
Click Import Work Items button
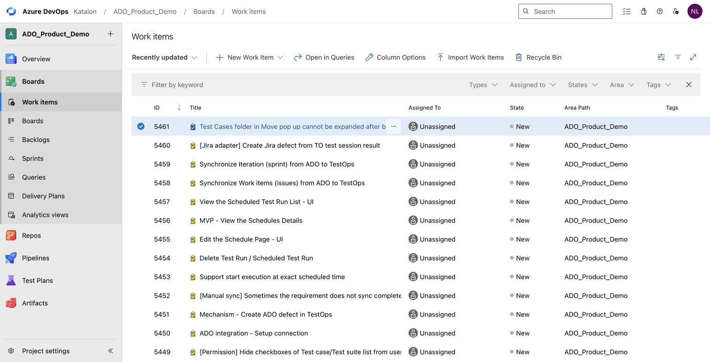(470, 57)
